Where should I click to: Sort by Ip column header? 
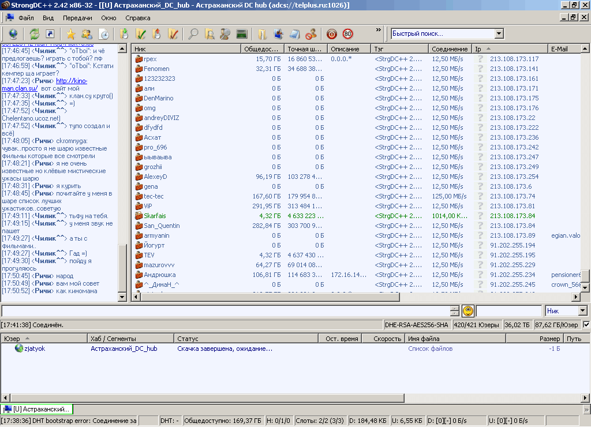(510, 49)
